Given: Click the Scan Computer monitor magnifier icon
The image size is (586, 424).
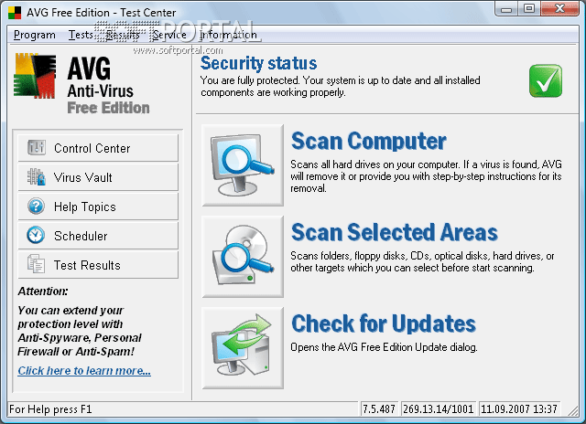Looking at the screenshot, I should click(243, 165).
